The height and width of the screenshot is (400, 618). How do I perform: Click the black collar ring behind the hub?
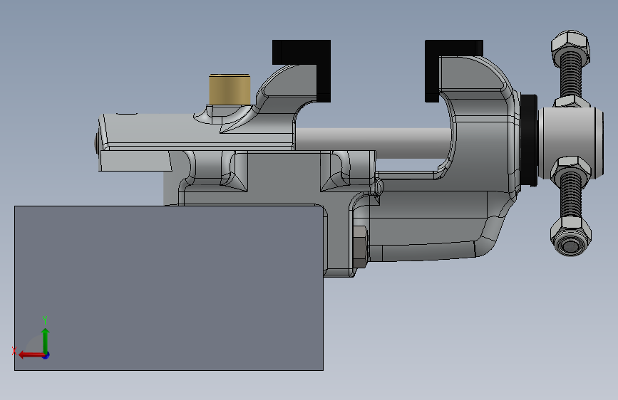point(528,140)
